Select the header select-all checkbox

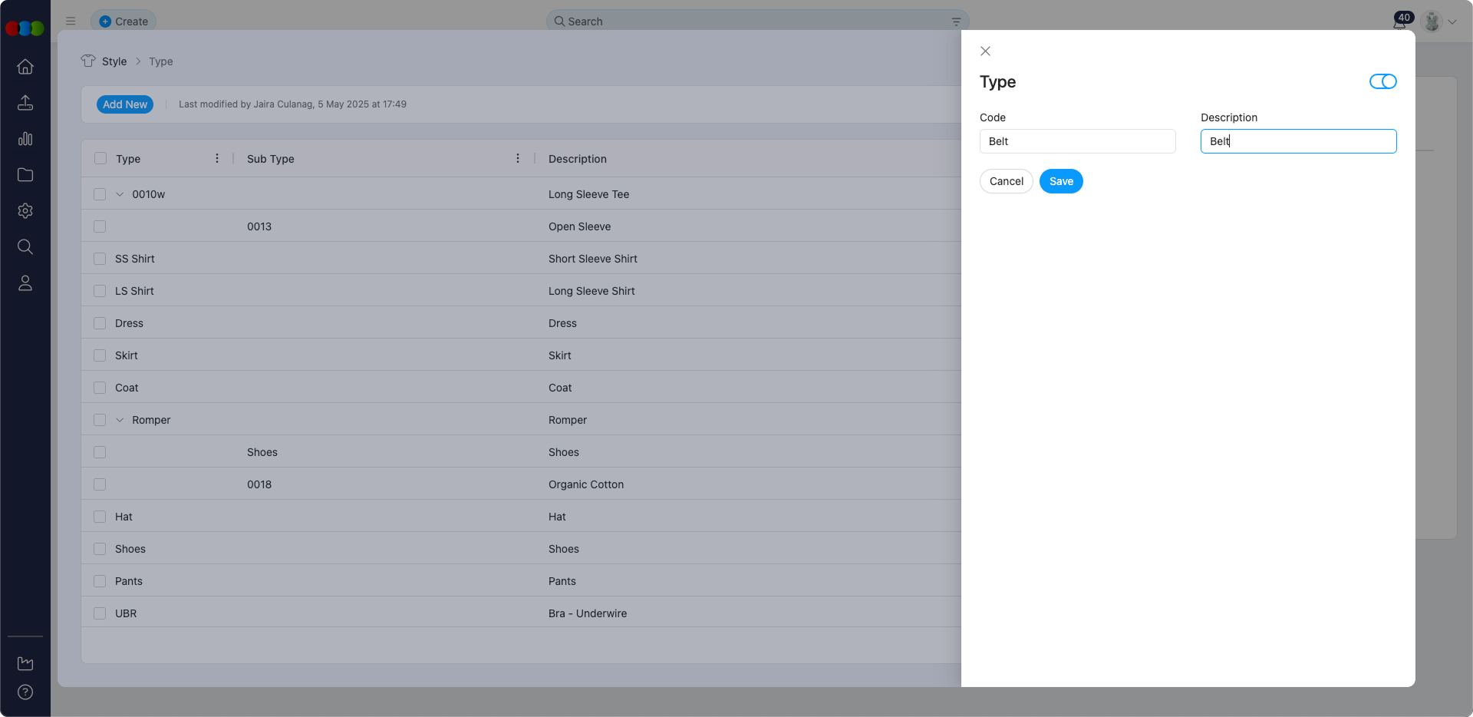(x=101, y=158)
